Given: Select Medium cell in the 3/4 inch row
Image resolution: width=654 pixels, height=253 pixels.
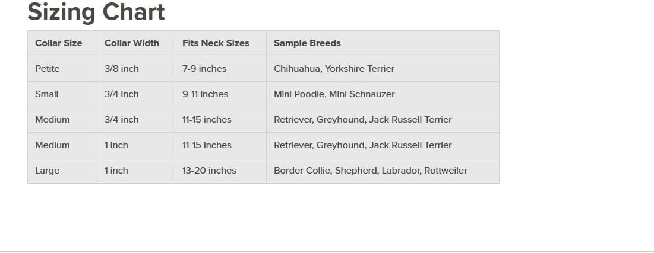Looking at the screenshot, I should pyautogui.click(x=52, y=120).
